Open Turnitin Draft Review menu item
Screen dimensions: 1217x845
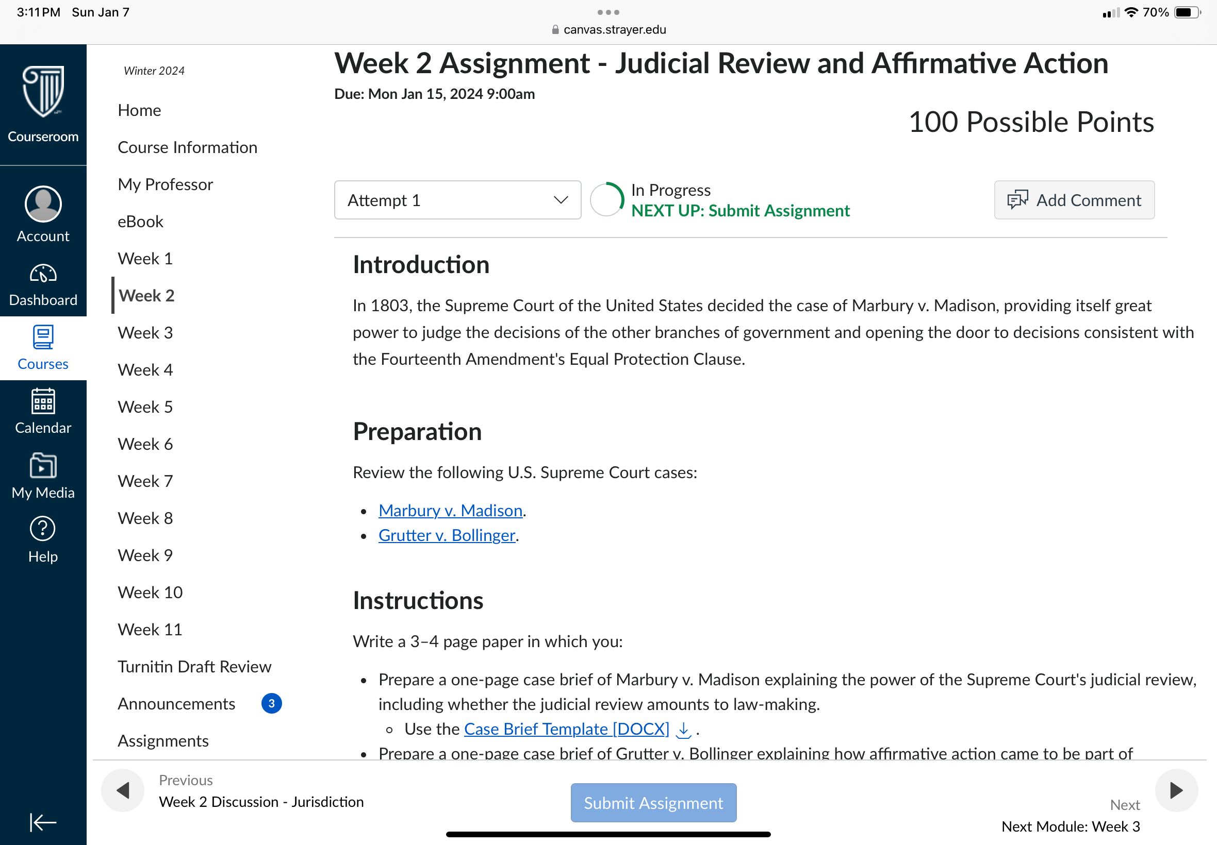point(194,667)
